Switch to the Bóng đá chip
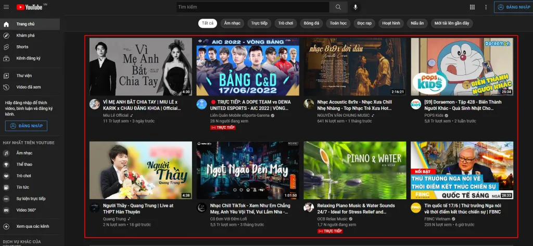The width and height of the screenshot is (533, 246). 312,23
